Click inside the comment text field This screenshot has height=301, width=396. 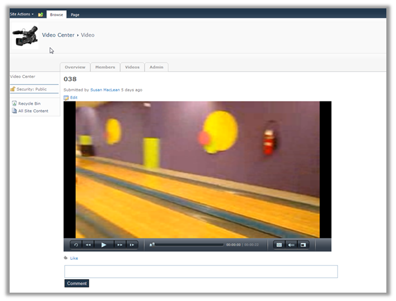click(x=201, y=271)
